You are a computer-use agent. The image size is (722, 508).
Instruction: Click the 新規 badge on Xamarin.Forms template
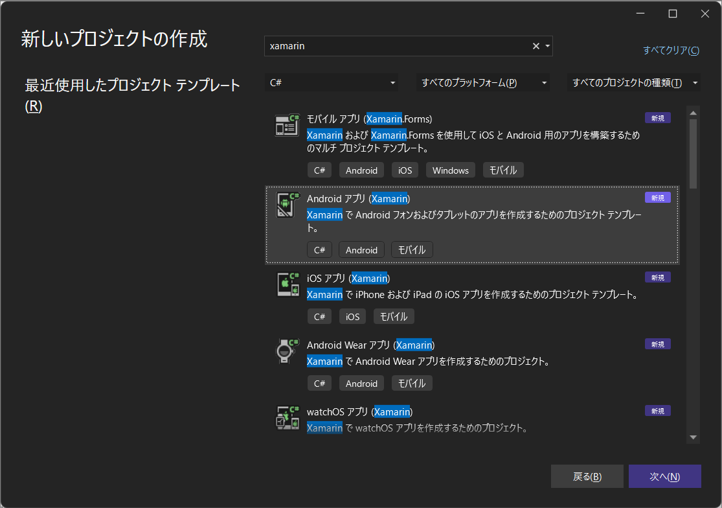tap(657, 119)
